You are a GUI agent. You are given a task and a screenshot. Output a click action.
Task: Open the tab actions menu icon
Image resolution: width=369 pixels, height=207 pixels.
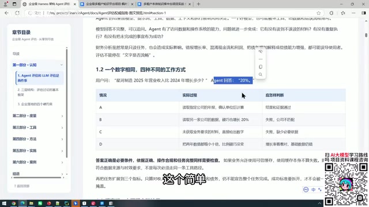pos(14,4)
